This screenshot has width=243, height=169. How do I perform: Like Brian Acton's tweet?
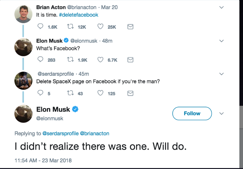click(100, 27)
